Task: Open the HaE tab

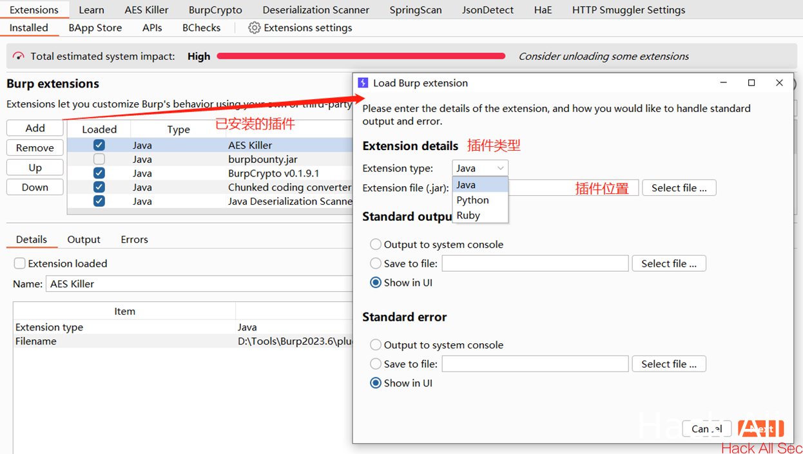Action: coord(543,10)
